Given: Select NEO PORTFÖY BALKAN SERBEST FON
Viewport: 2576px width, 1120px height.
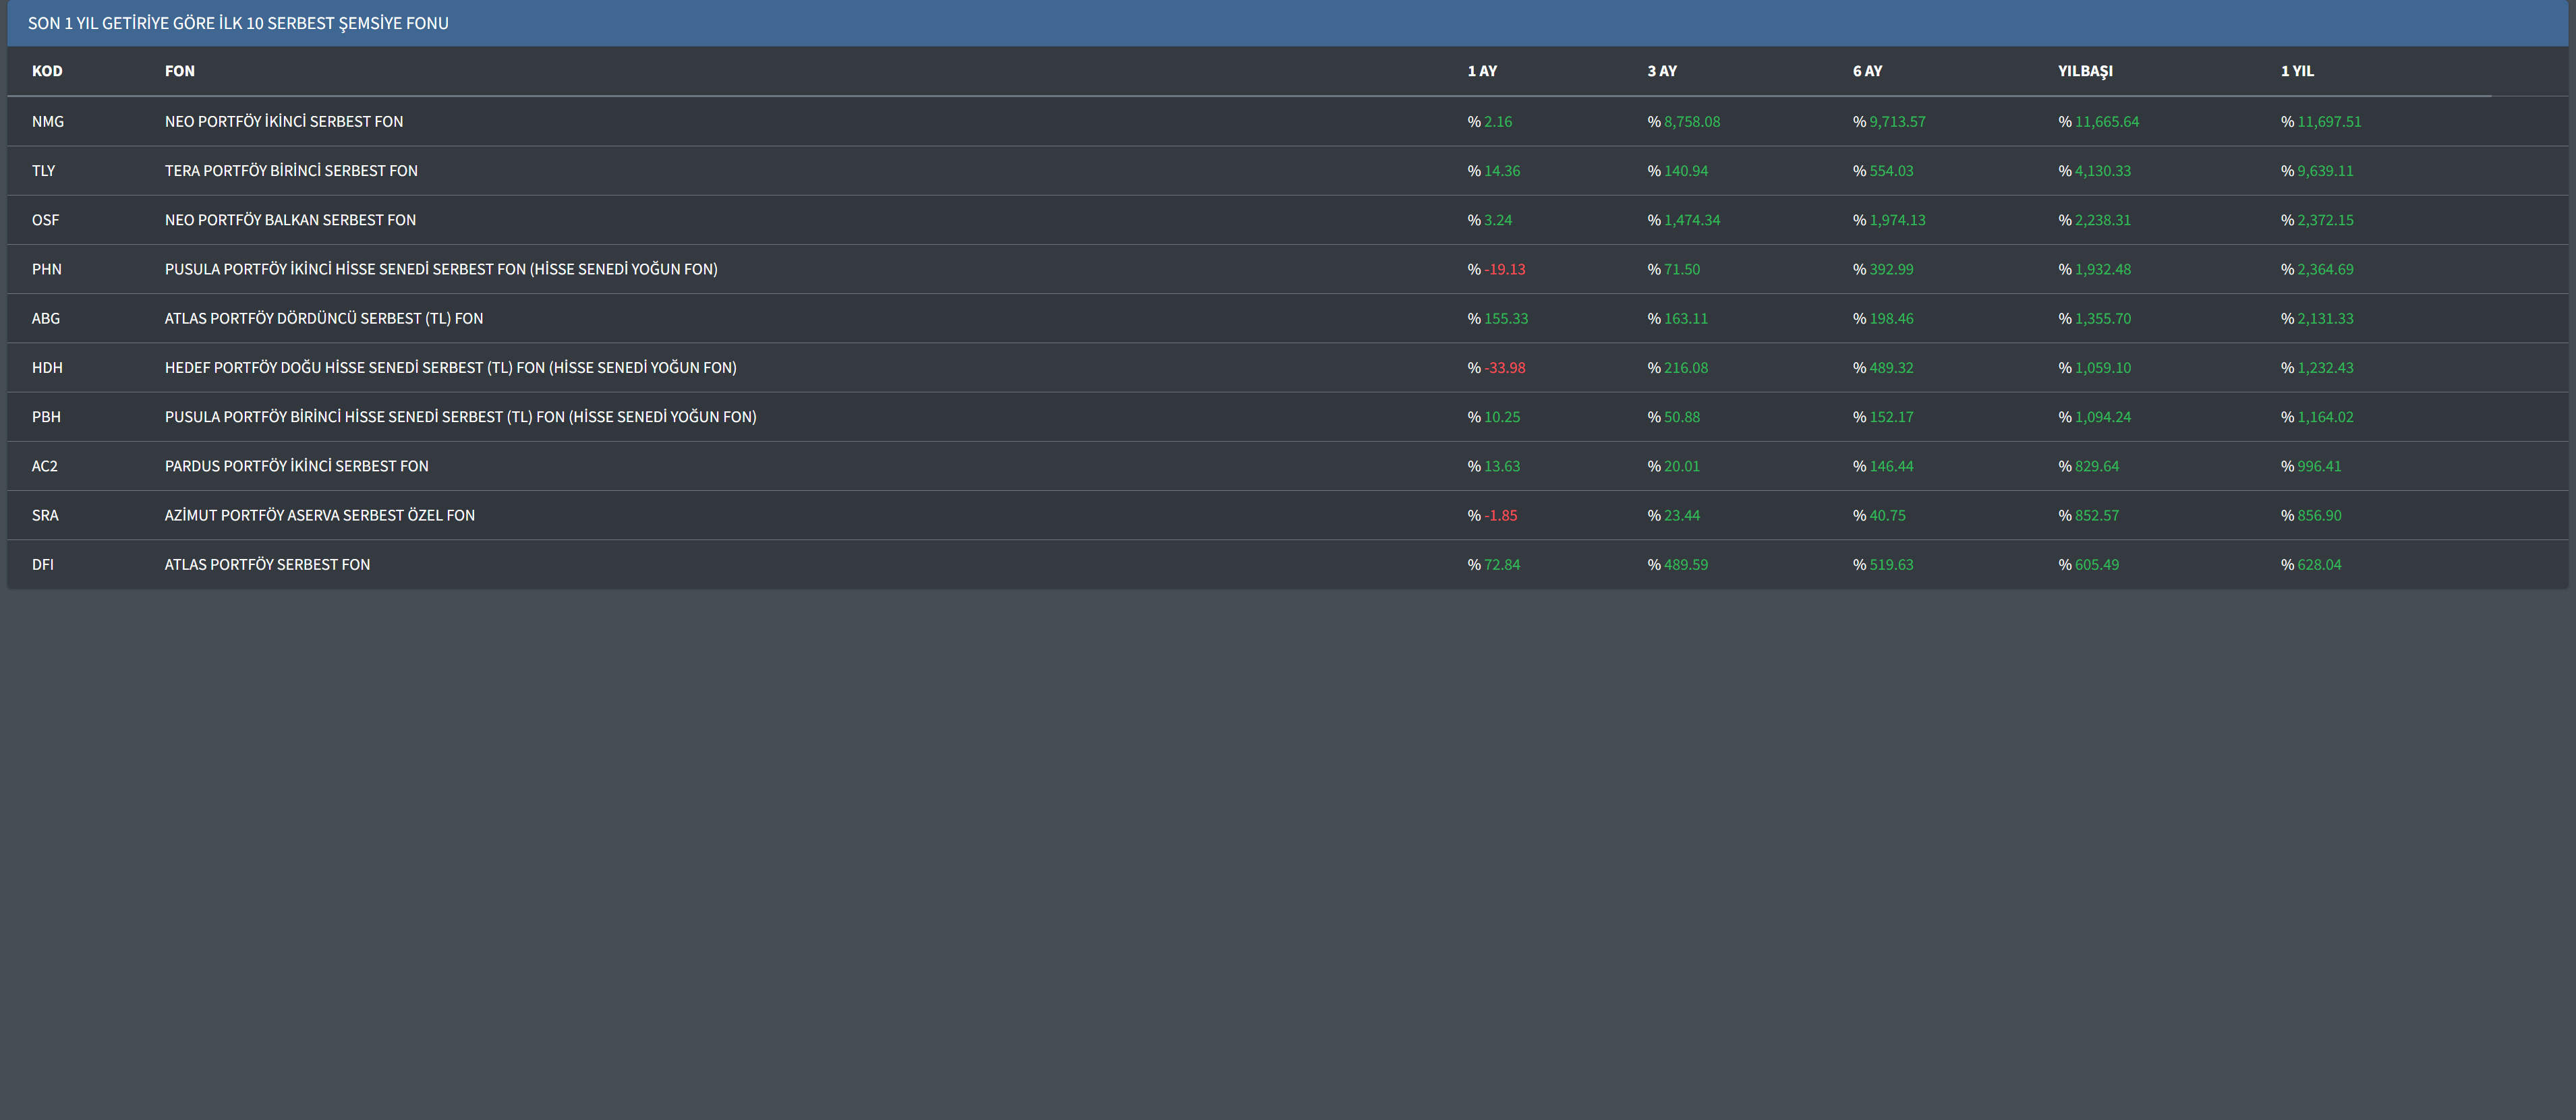Looking at the screenshot, I should (x=290, y=220).
